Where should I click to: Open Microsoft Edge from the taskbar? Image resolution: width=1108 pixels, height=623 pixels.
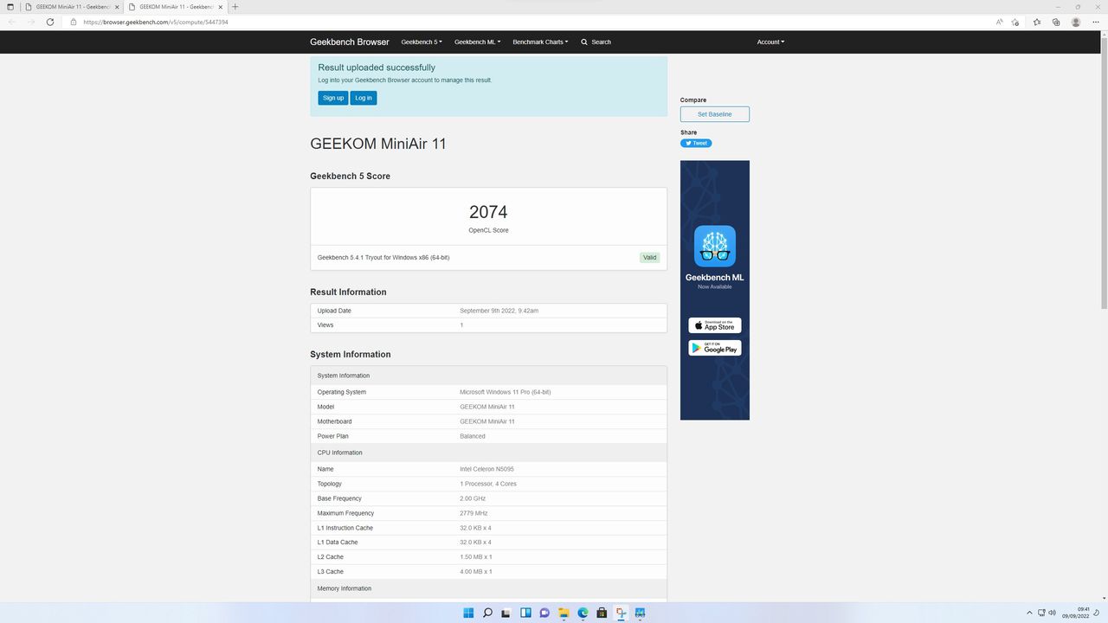[x=583, y=613]
